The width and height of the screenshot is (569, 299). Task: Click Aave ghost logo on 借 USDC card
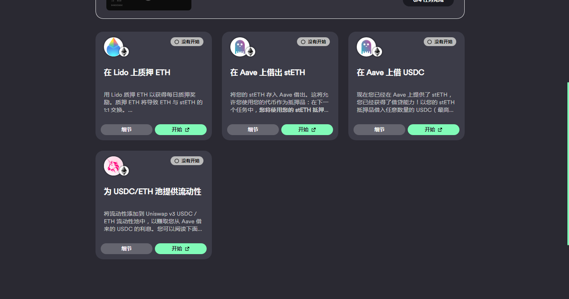point(366,47)
